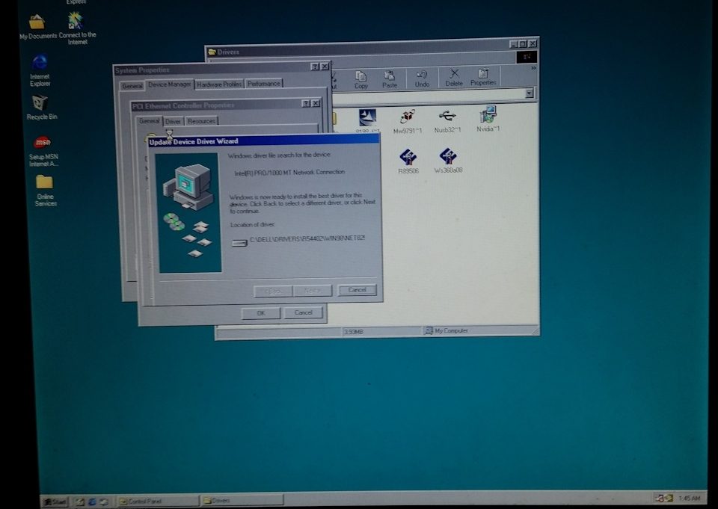Open Driver tab in PCI Ethernet Controller Properties
The image size is (718, 509).
[x=173, y=121]
